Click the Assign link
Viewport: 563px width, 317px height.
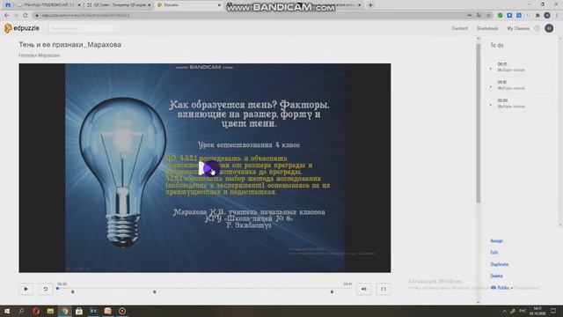coord(496,240)
